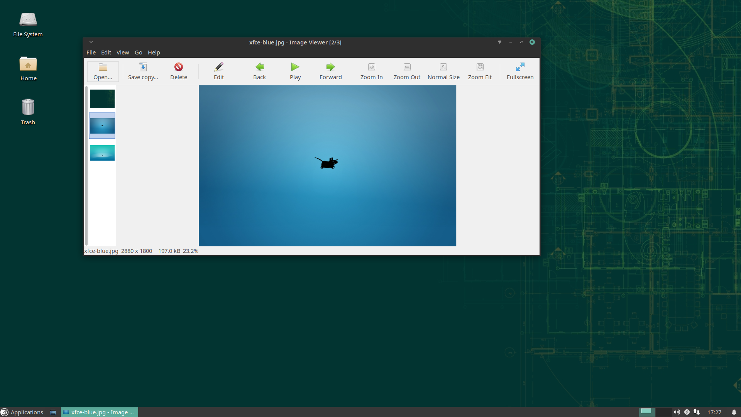Select the dark green first thumbnail
Viewport: 741px width, 417px height.
(x=102, y=99)
